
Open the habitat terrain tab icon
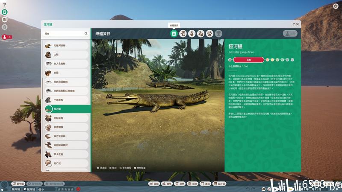pos(183,34)
